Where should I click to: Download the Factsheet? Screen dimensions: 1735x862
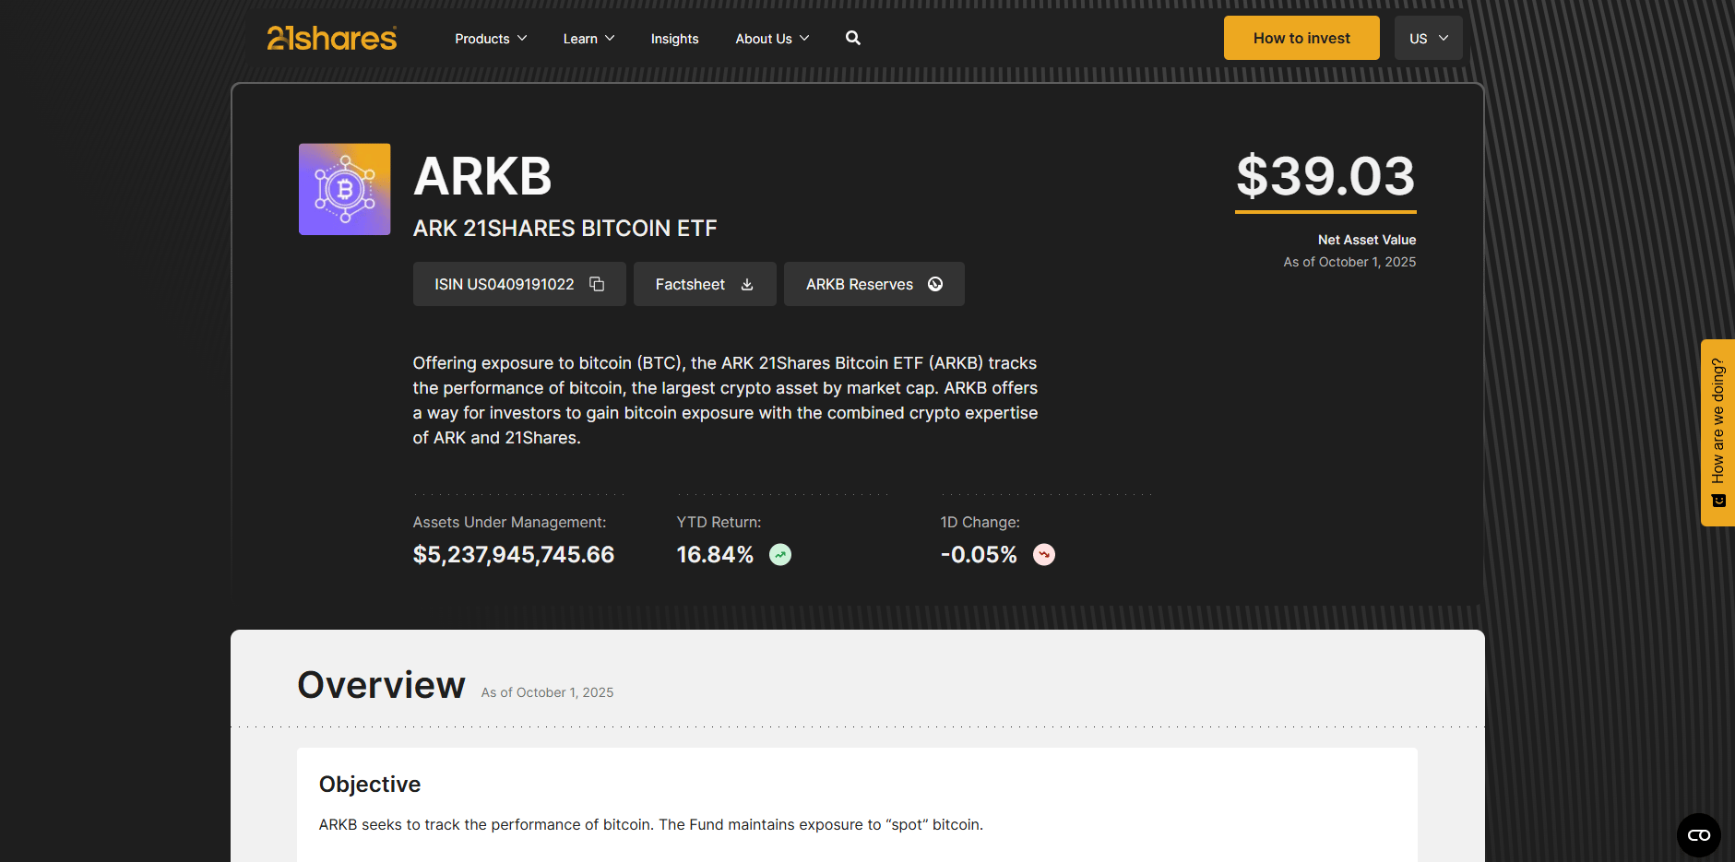(705, 284)
